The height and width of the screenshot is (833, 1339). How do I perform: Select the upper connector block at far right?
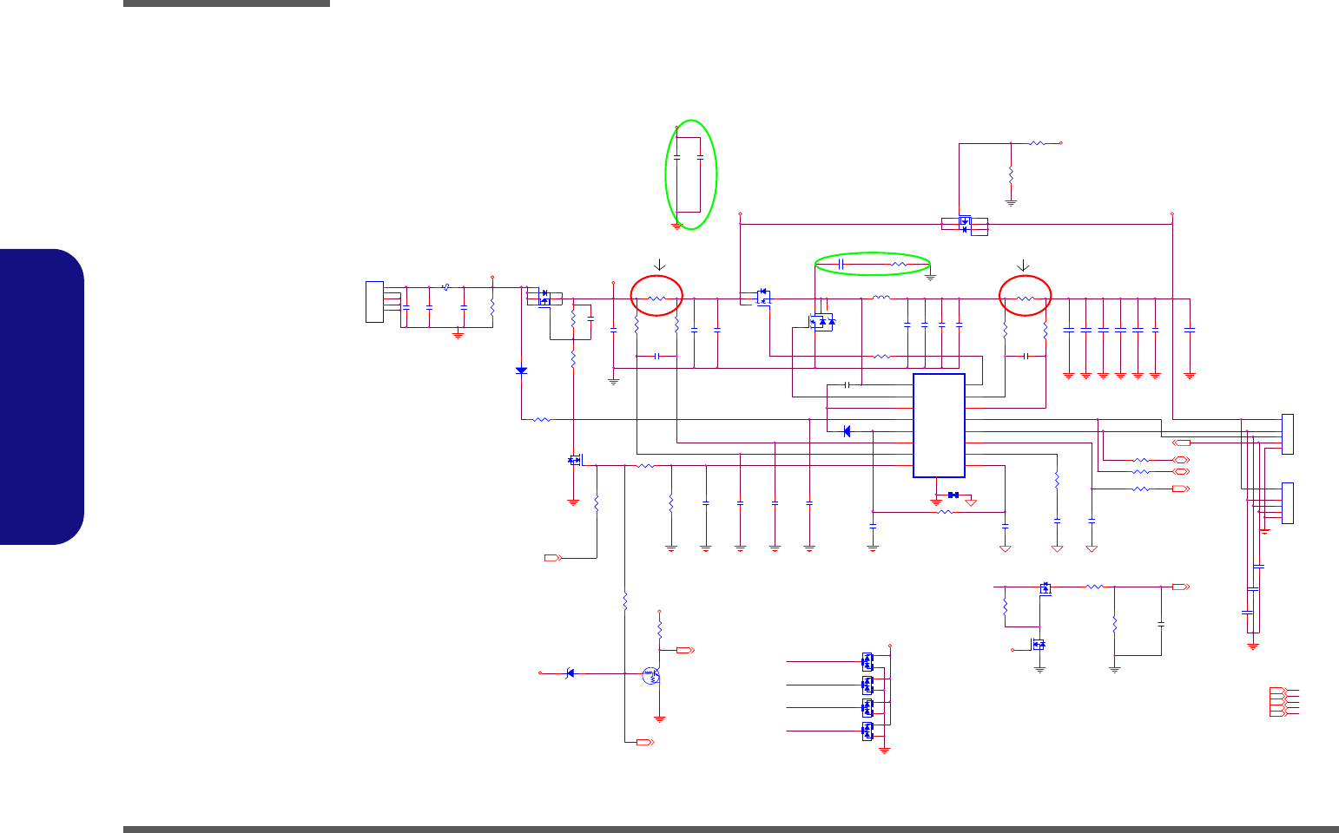click(1287, 434)
